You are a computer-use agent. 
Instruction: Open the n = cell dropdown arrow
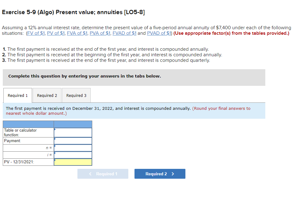(55, 146)
